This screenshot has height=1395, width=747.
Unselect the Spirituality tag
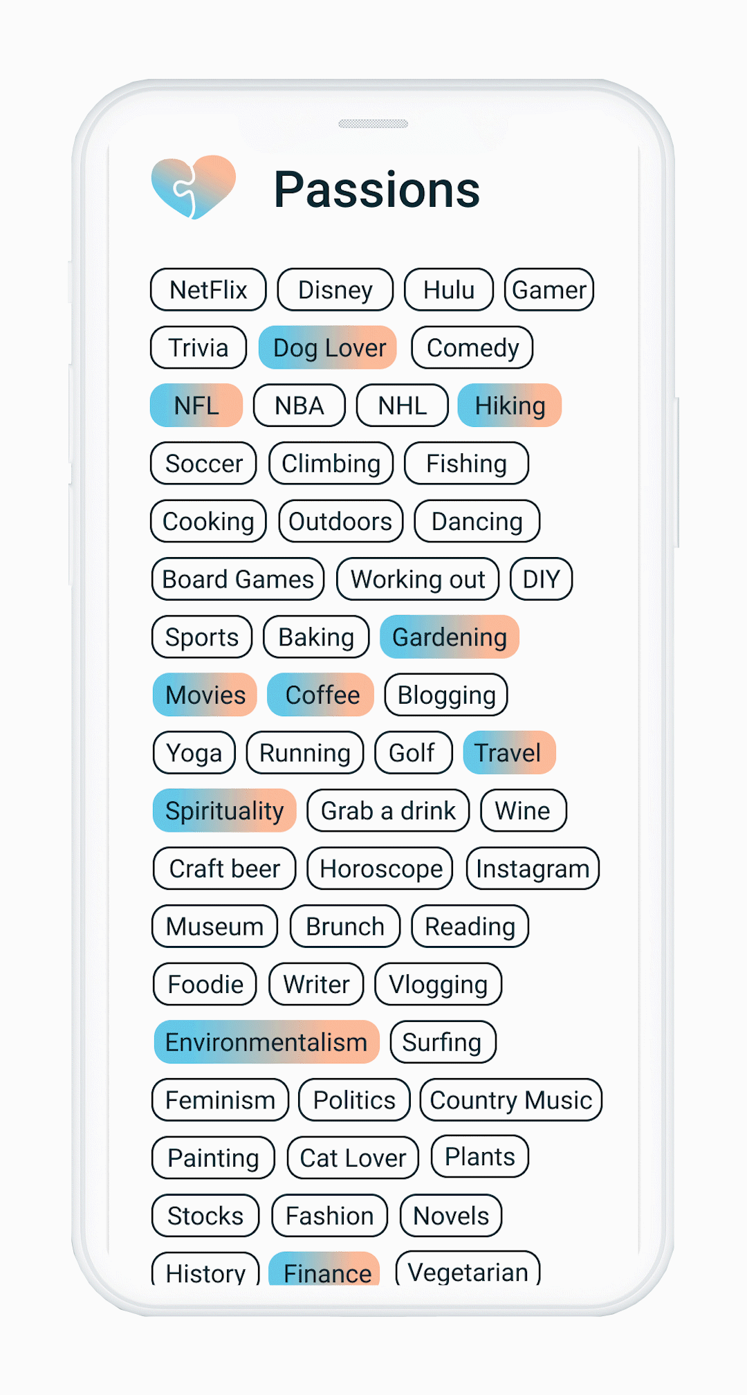coord(225,811)
